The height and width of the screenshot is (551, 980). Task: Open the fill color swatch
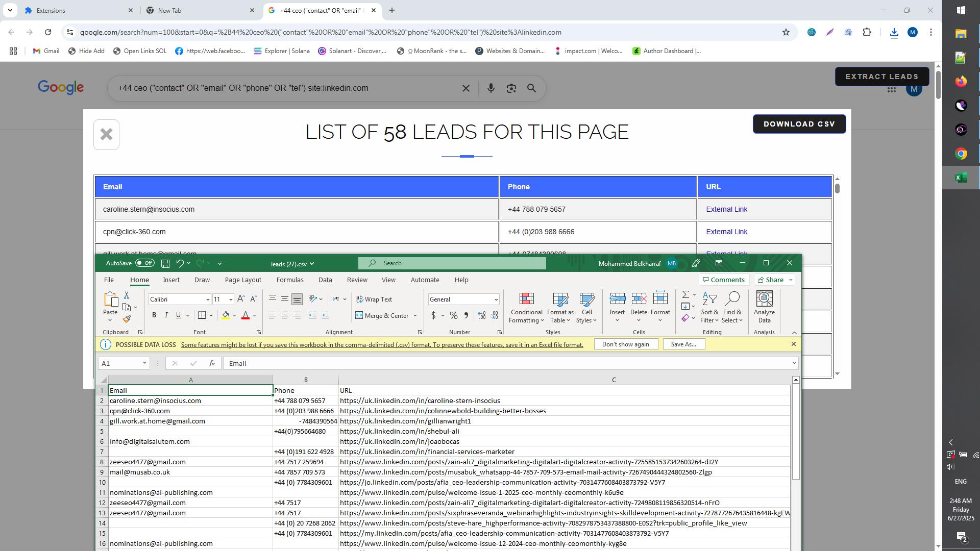tap(226, 315)
